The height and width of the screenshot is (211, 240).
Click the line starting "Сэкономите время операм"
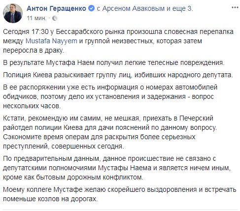point(99,137)
